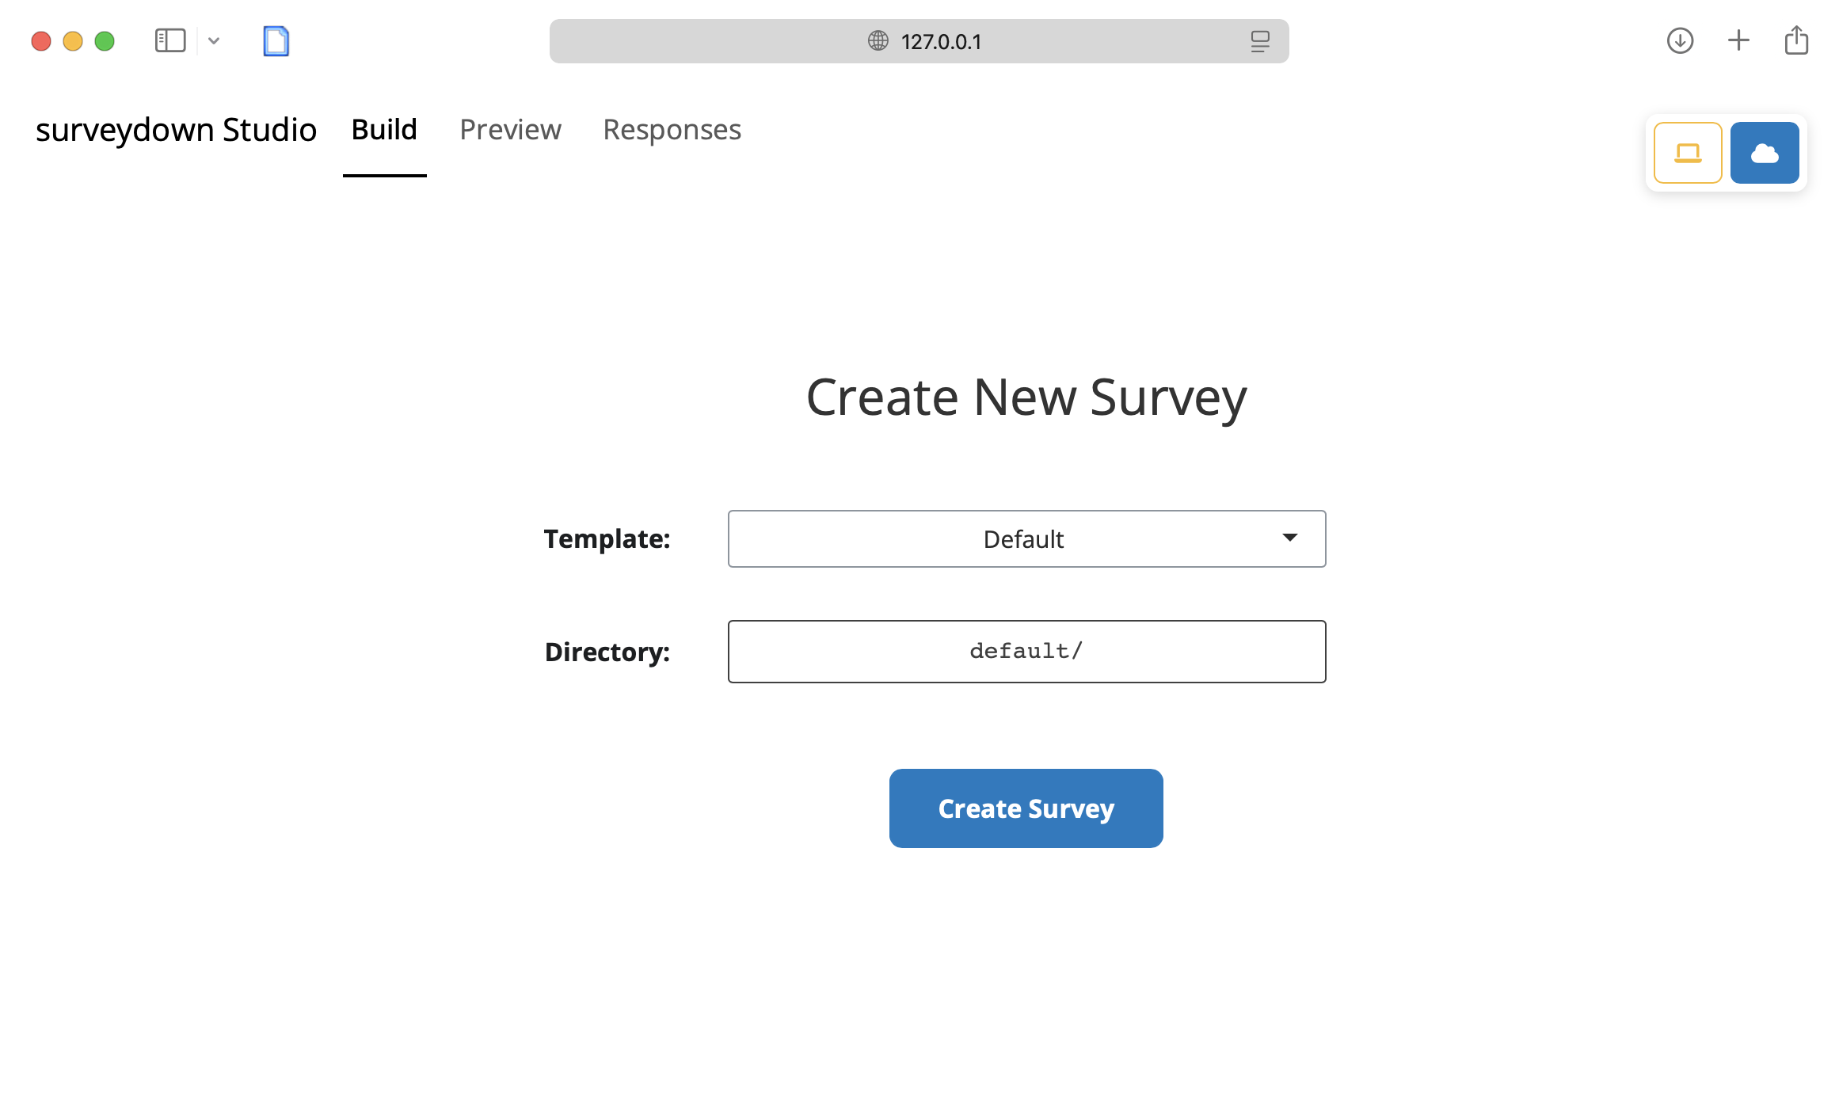Click the Safari sidebar toggle icon
This screenshot has width=1839, height=1099.
click(170, 40)
